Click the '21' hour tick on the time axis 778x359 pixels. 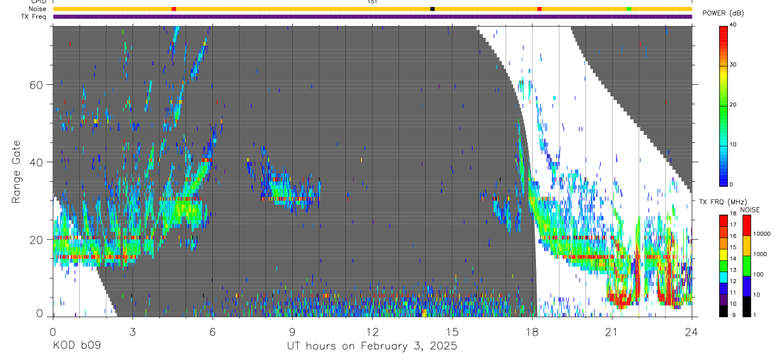(612, 331)
